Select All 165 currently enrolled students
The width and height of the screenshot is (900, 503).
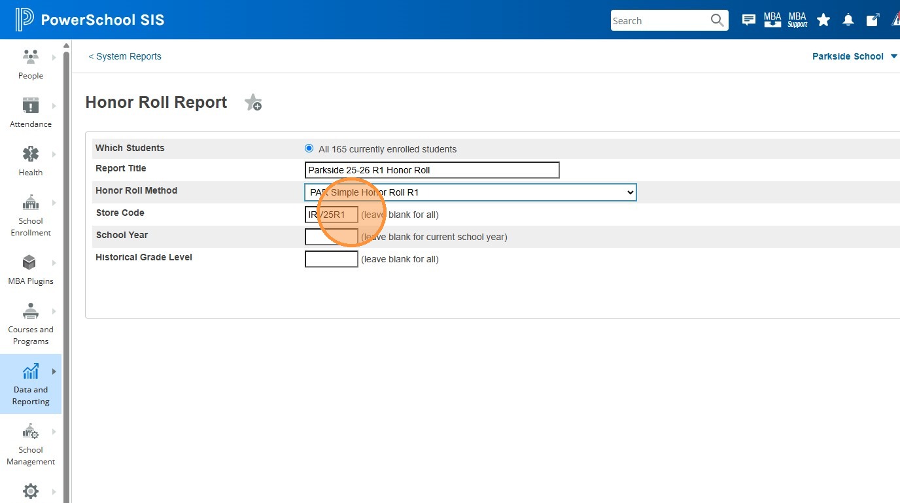tap(309, 148)
